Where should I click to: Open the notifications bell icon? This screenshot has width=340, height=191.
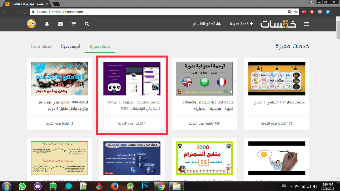click(47, 24)
